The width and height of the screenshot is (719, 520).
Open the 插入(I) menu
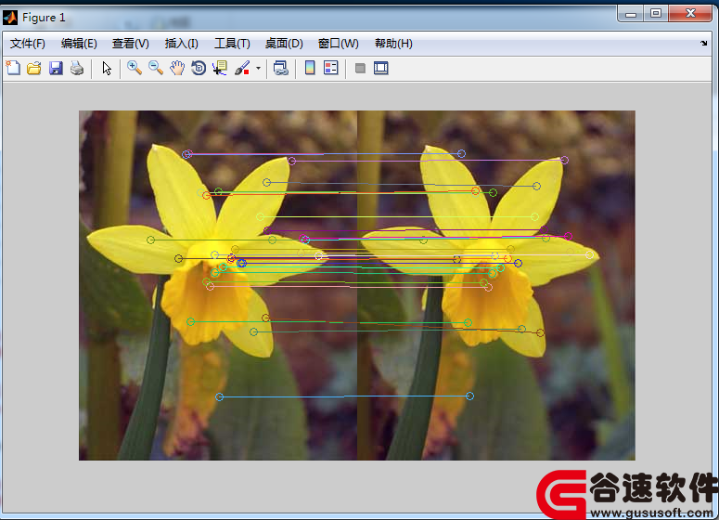pos(182,44)
